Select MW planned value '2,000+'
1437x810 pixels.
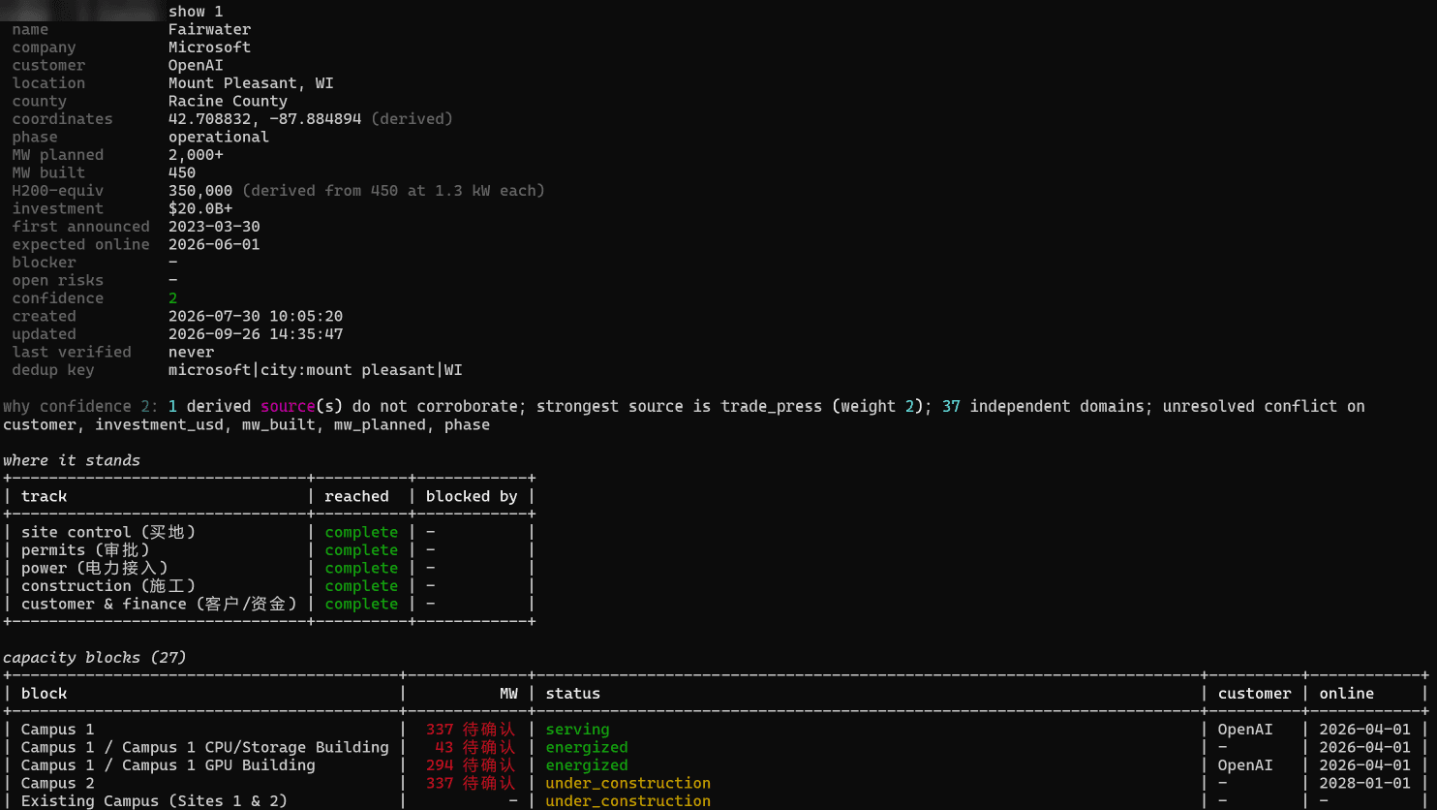[x=196, y=155]
